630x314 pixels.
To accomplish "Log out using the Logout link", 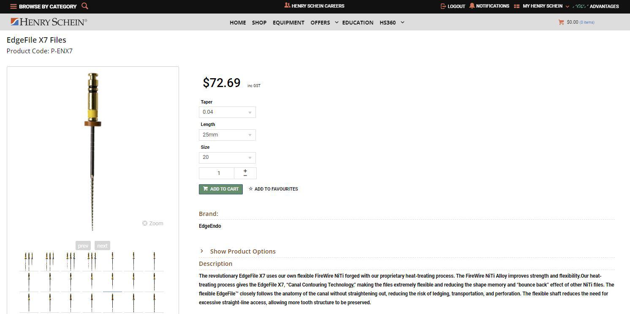I will pos(453,6).
